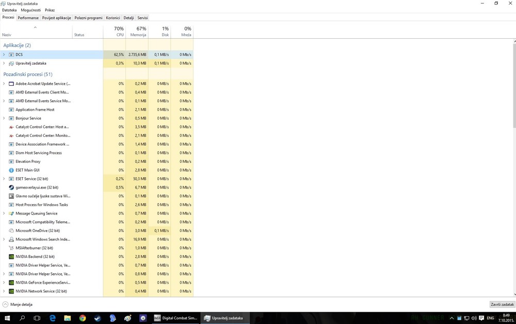Image resolution: width=516 pixels, height=324 pixels.
Task: Switch to Digital Combat Simulator taskbar window
Action: [176, 318]
